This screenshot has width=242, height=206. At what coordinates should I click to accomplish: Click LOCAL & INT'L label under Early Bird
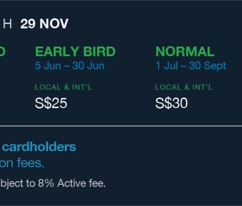(63, 87)
